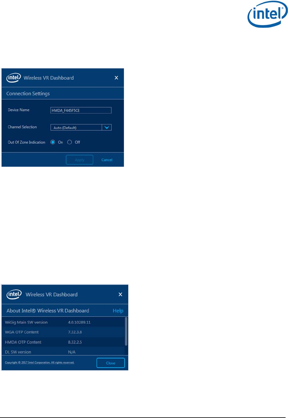The image size is (288, 418).
Task: Click the Device Name label
Action: point(18,110)
